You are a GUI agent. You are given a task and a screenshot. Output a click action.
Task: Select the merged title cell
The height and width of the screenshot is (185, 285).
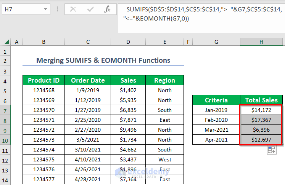[x=103, y=61]
